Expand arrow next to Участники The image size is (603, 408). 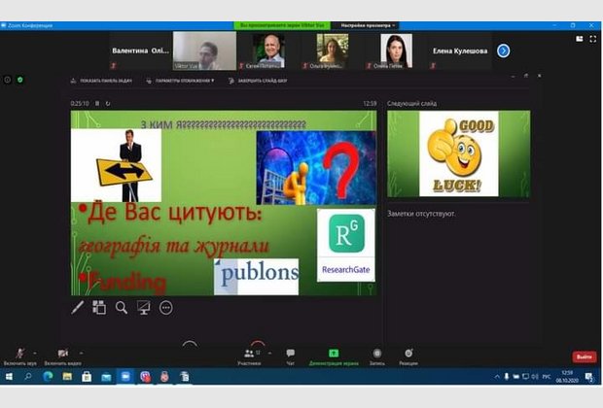point(269,353)
